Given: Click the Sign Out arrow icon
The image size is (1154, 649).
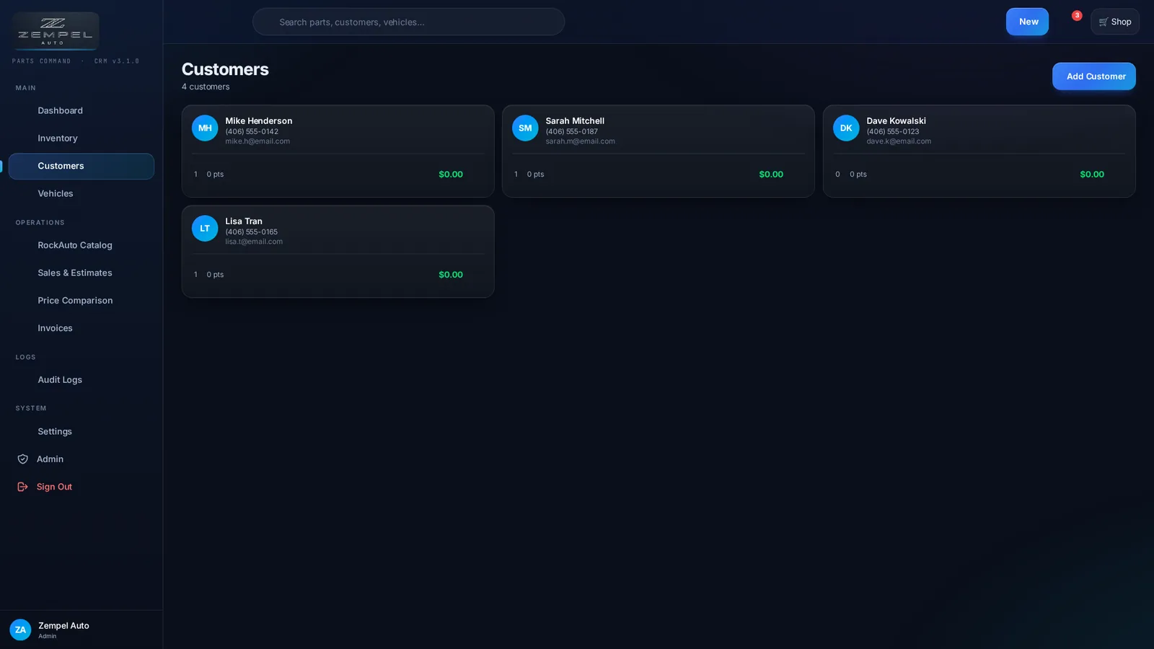Looking at the screenshot, I should 22,487.
